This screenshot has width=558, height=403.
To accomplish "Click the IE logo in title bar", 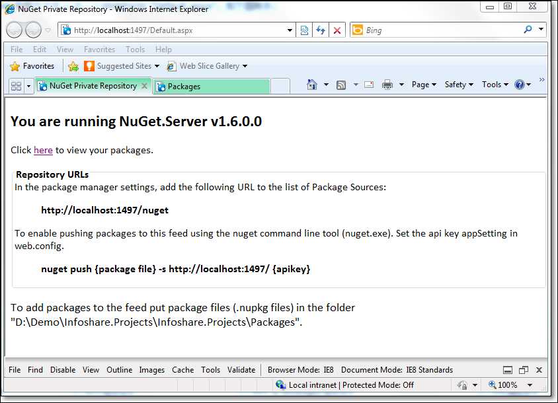I will click(x=10, y=9).
